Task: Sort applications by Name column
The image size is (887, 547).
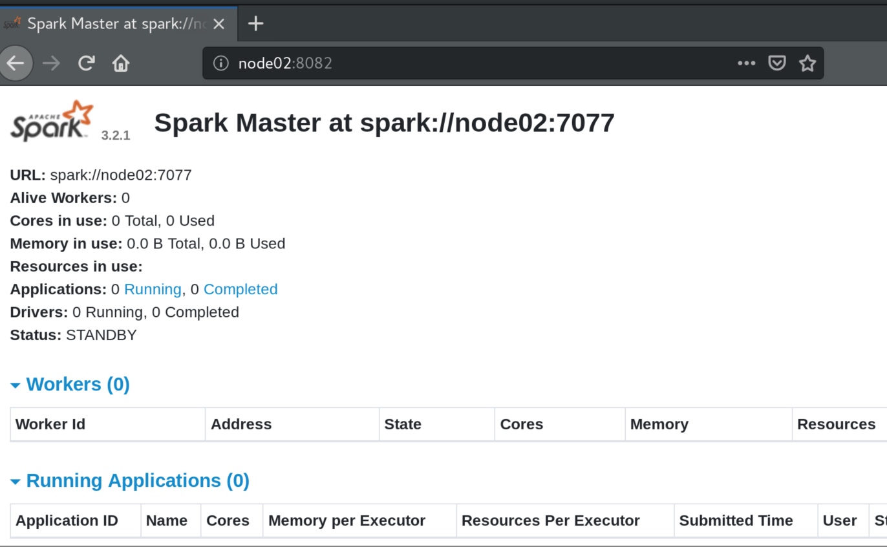Action: (171, 521)
